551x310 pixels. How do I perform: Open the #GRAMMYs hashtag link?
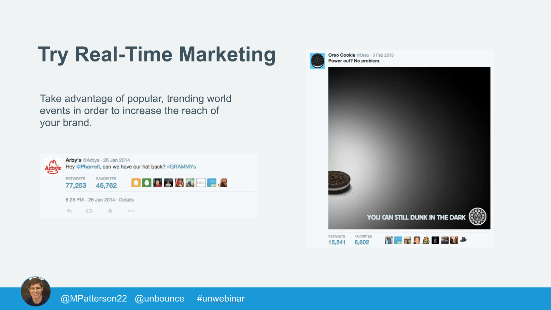coord(181,167)
